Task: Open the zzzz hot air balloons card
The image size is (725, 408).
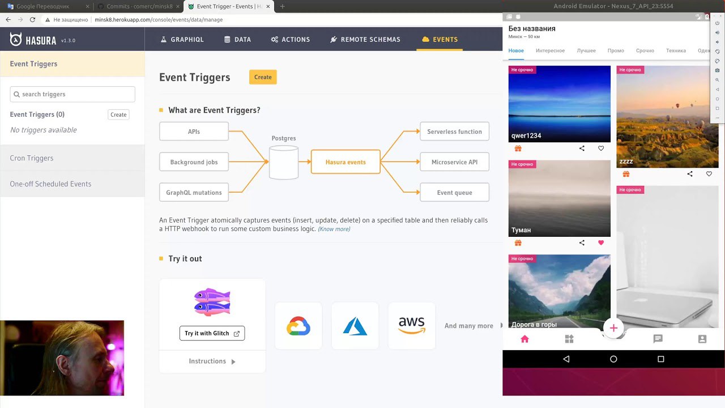Action: 667,117
